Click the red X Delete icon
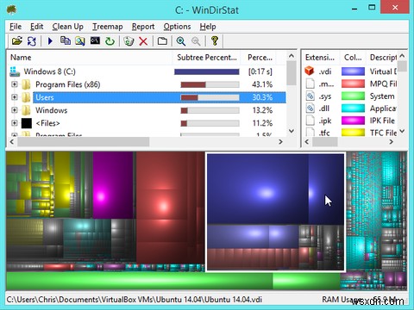 coord(143,41)
